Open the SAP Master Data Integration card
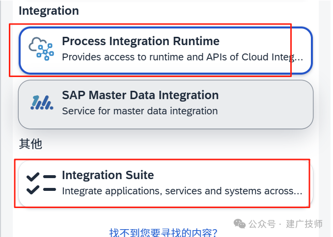This screenshot has width=333, height=237. click(166, 105)
